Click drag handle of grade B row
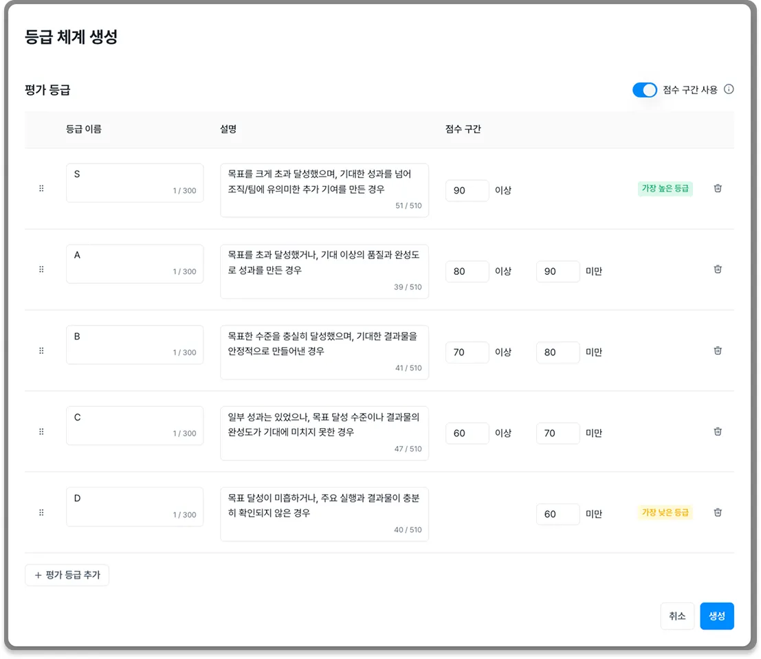 coord(41,350)
